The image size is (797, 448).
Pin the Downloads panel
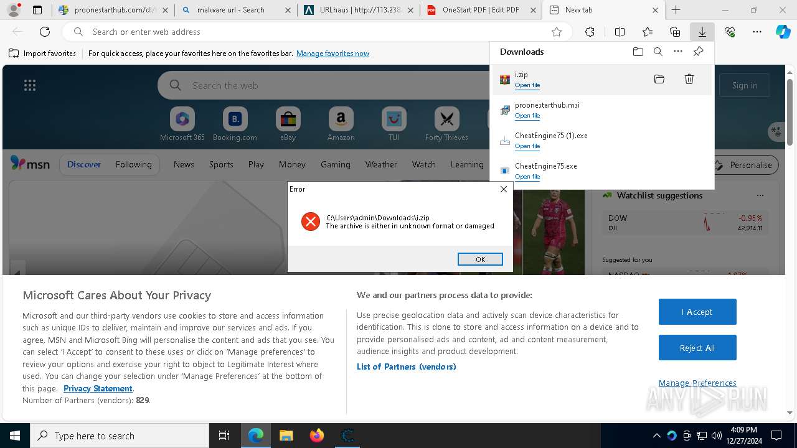tap(698, 52)
